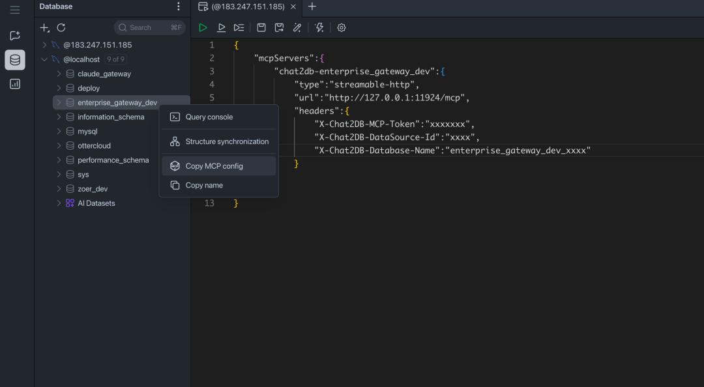Open the dashboard chart sidebar icon
This screenshot has width=704, height=387.
coord(15,84)
